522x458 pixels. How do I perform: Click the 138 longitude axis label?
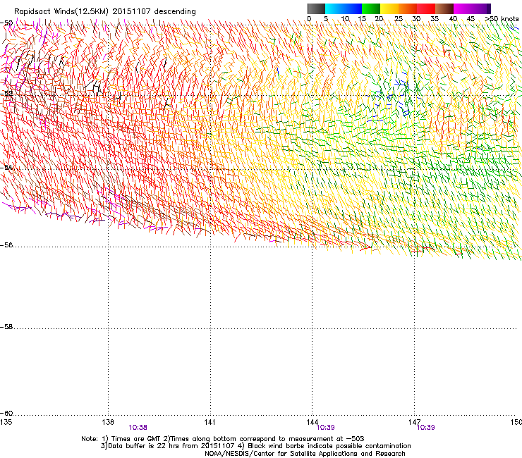click(108, 422)
